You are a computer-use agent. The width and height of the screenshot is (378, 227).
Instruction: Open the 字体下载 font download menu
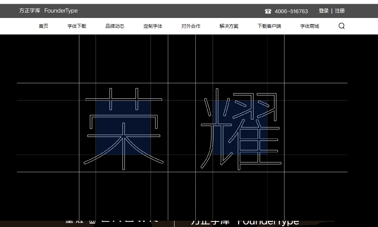coord(76,26)
